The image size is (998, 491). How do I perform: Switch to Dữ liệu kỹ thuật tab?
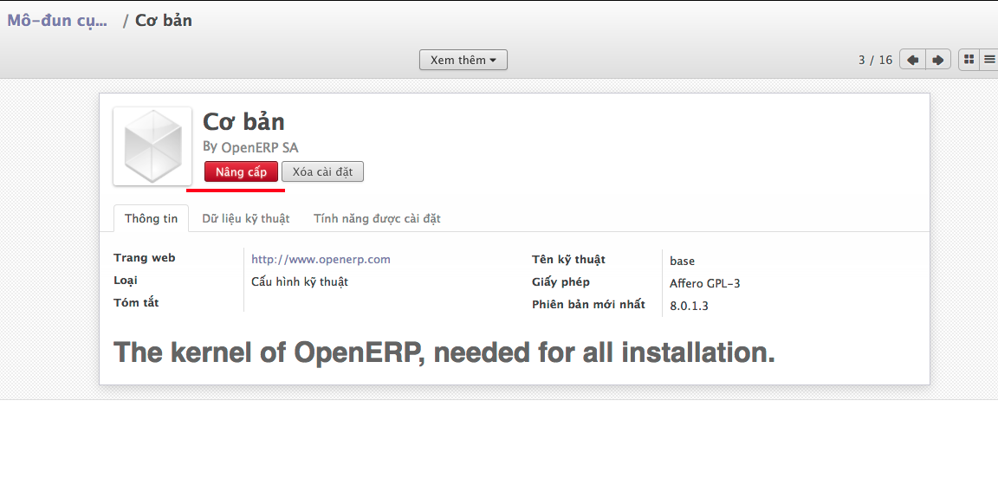pyautogui.click(x=246, y=218)
